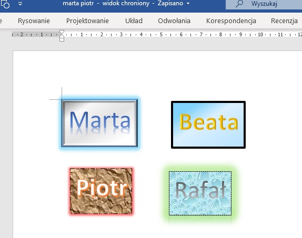The height and width of the screenshot is (238, 302).
Task: Click the black border of Beata box
Action: point(208,102)
